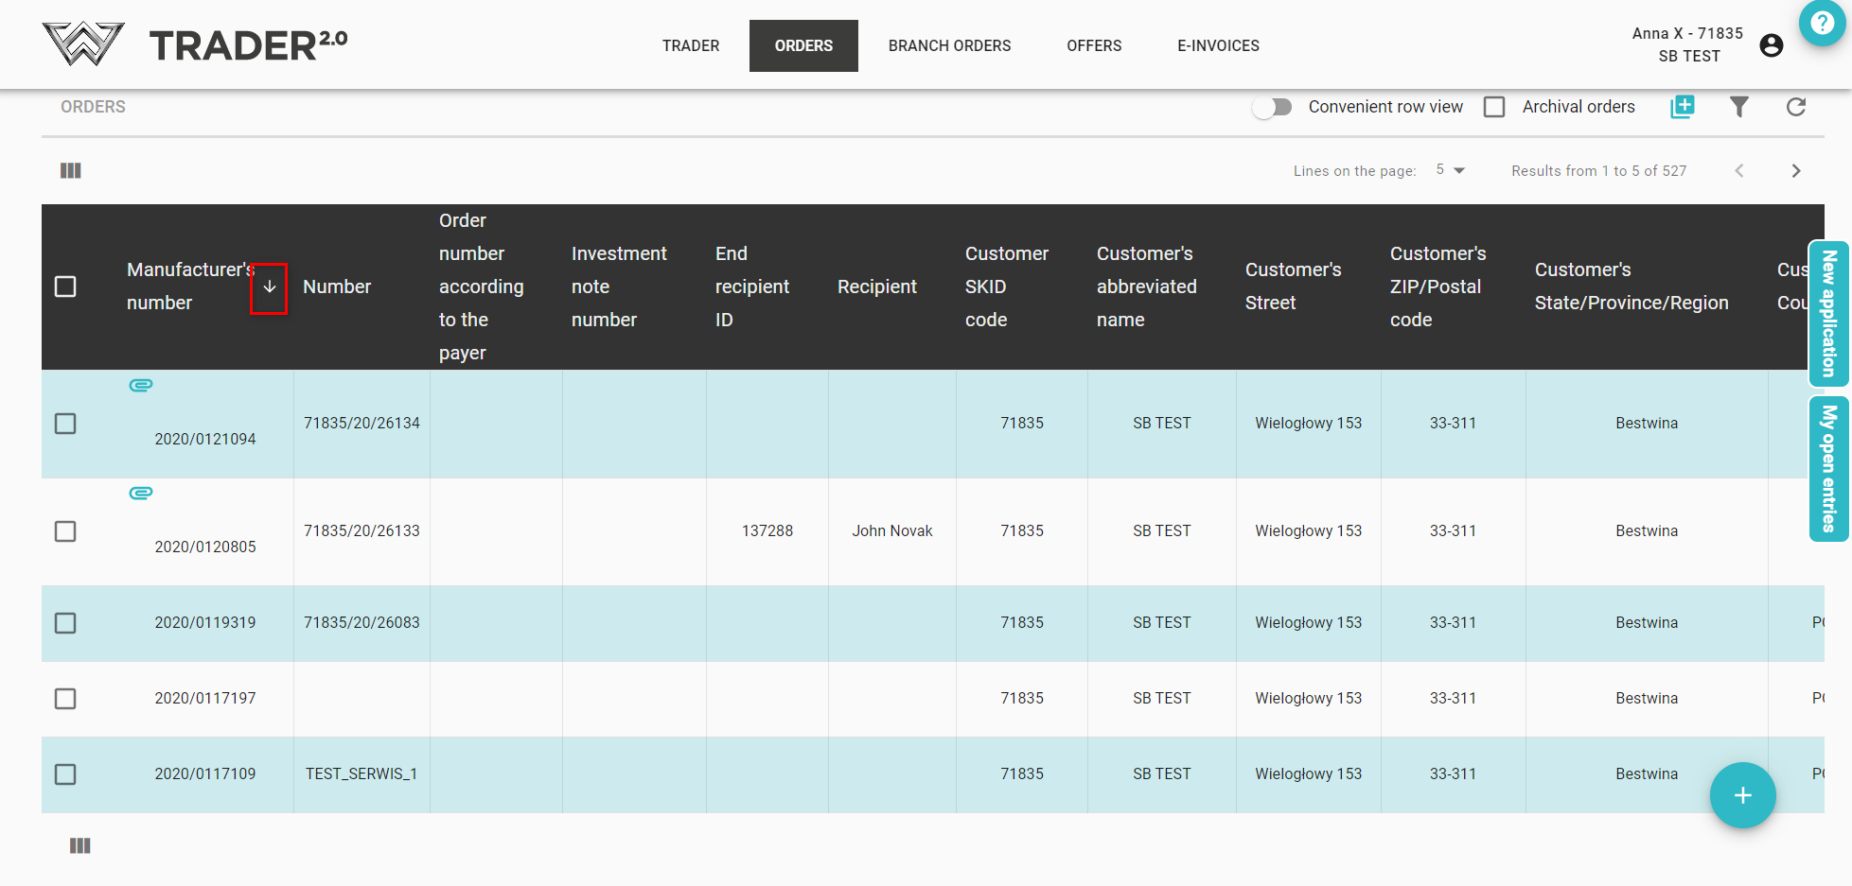The width and height of the screenshot is (1852, 886).
Task: Click the help question mark icon
Action: tap(1822, 23)
